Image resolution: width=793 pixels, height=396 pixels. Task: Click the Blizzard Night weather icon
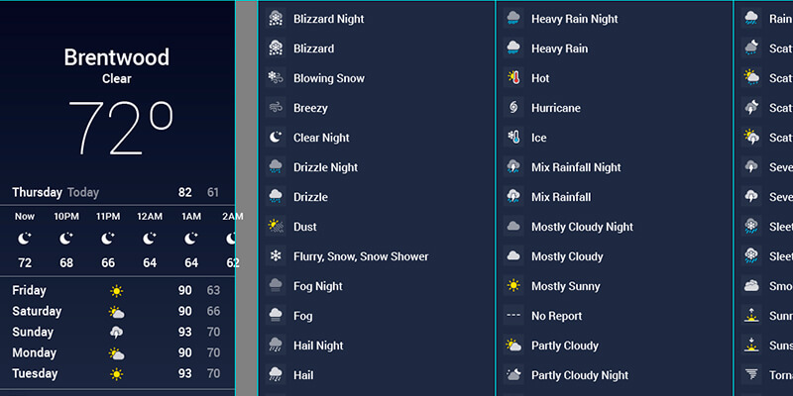276,19
